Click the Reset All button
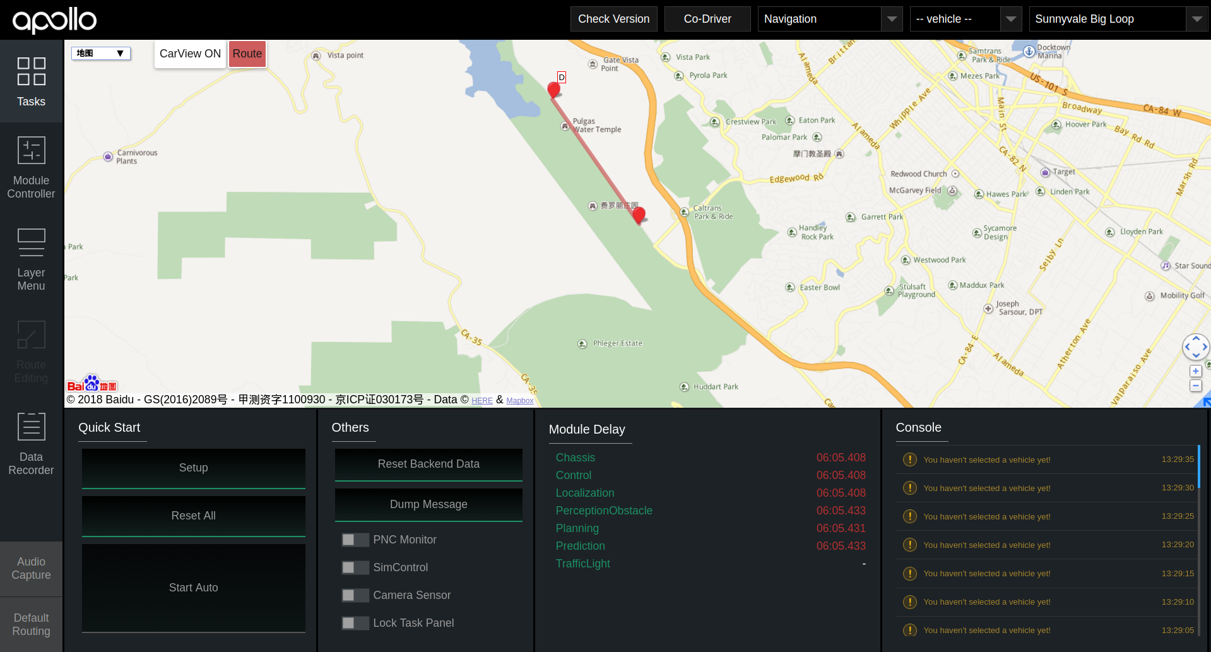Image resolution: width=1211 pixels, height=652 pixels. tap(193, 516)
